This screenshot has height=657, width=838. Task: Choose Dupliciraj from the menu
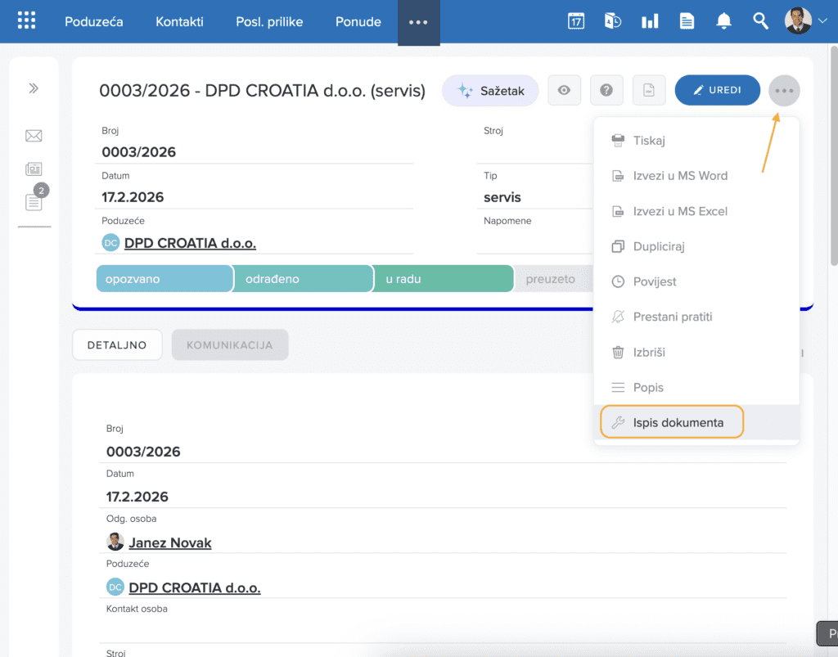696,246
